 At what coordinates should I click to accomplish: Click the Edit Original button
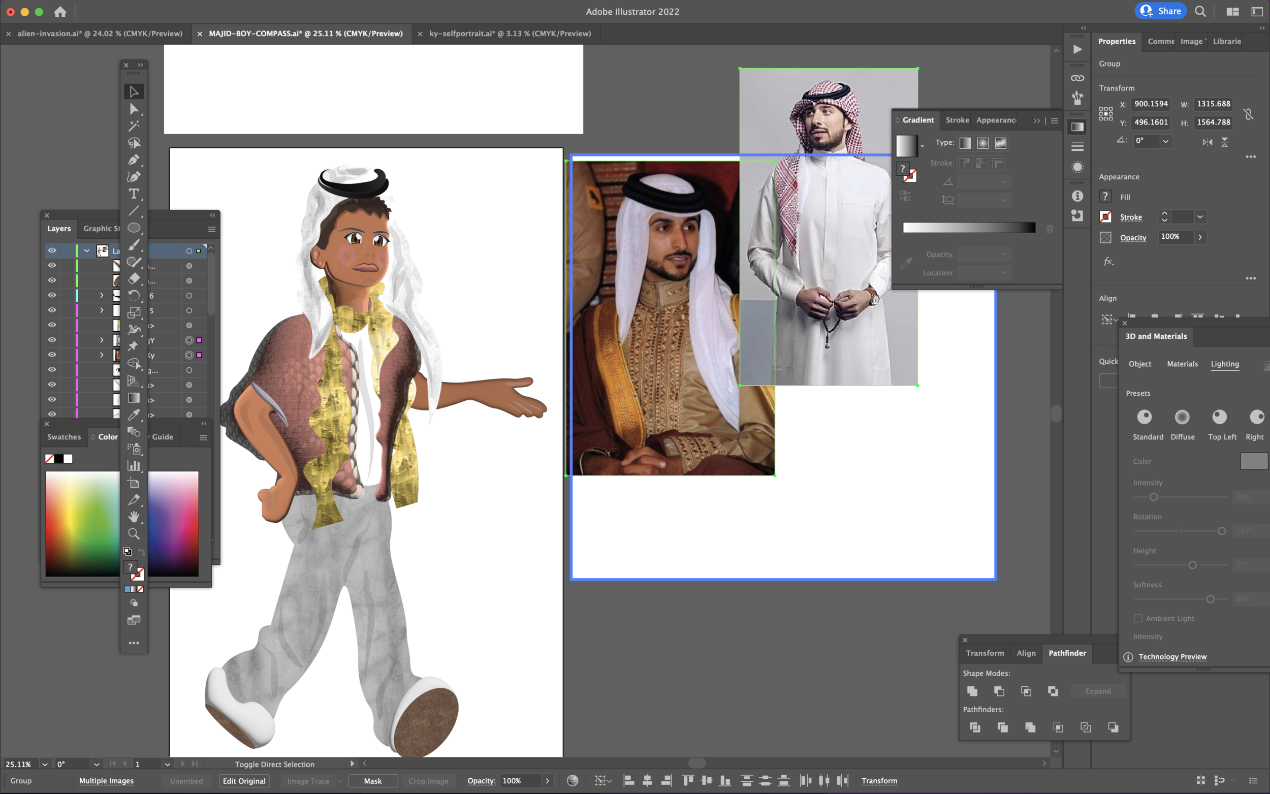244,781
